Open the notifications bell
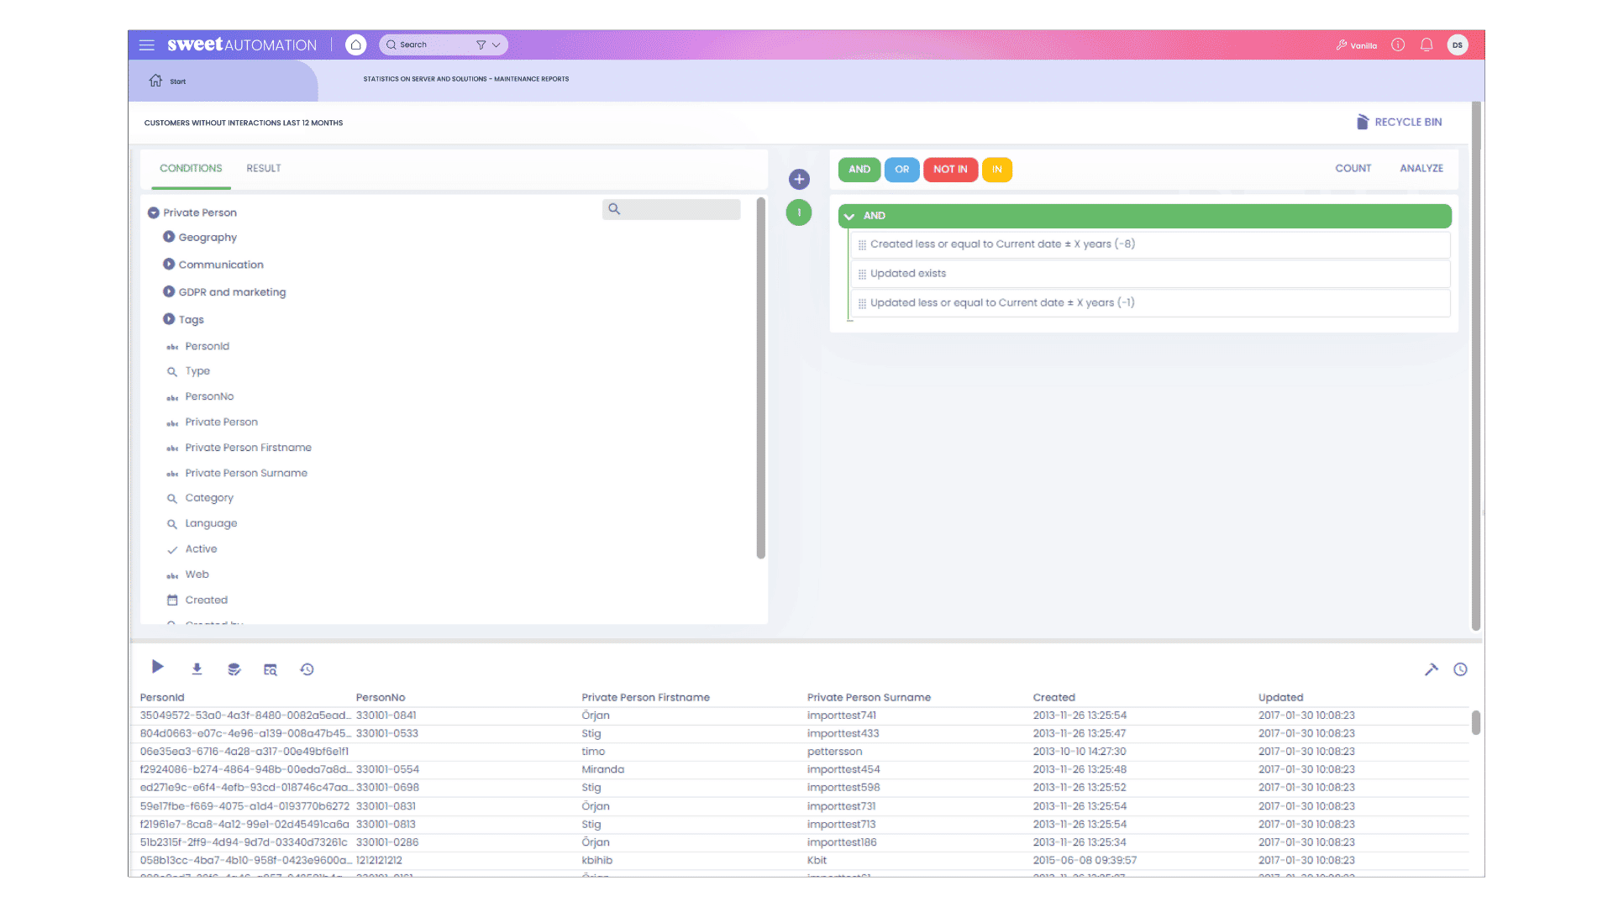The width and height of the screenshot is (1613, 907). (1426, 45)
